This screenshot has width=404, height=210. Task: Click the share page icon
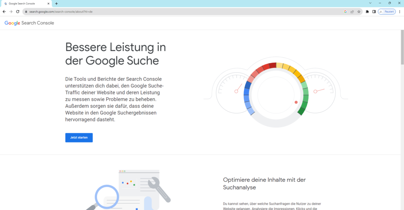[352, 11]
